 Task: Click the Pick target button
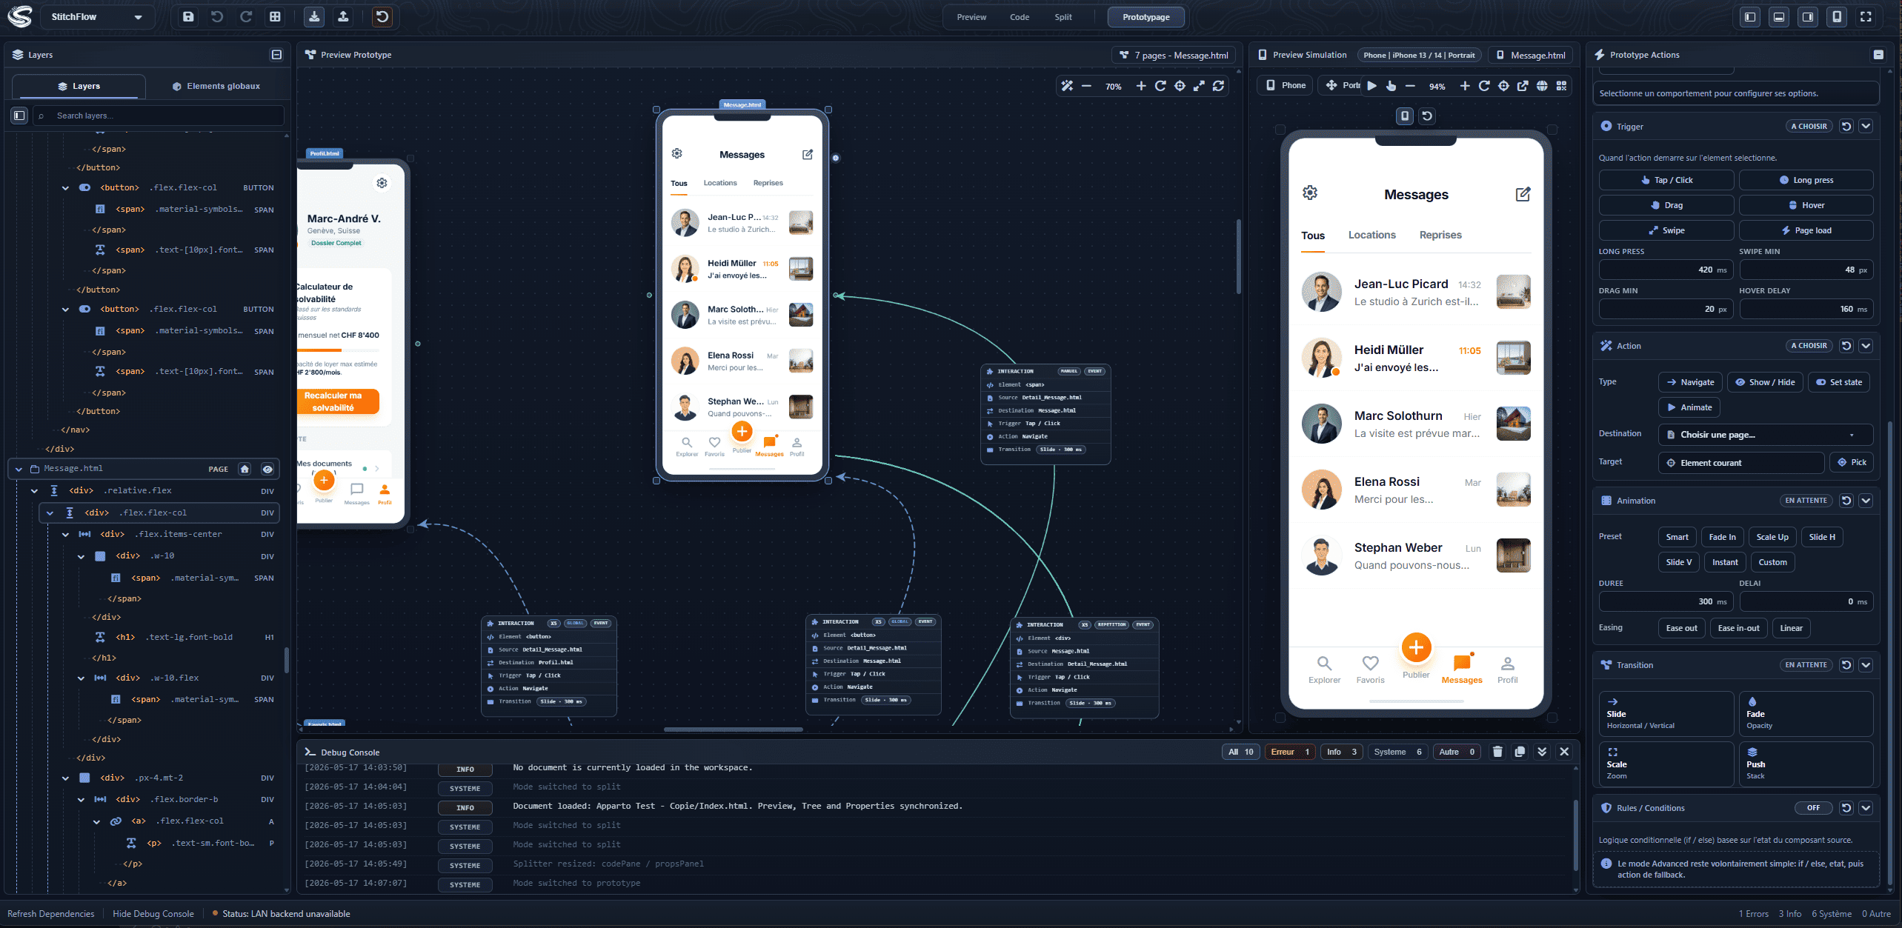click(x=1852, y=462)
